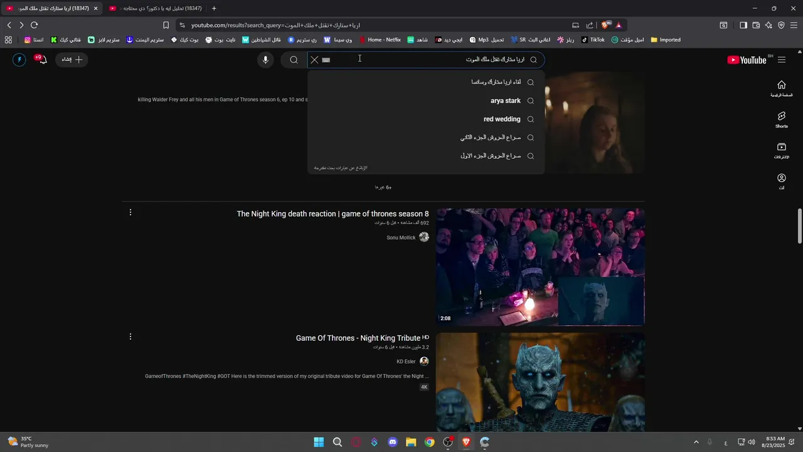Open Subscriptions in the YouTube sidebar
The width and height of the screenshot is (803, 452).
coord(782,150)
